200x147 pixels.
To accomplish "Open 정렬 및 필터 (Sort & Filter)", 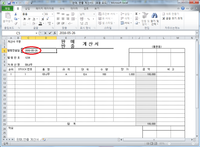I will point(145,19).
